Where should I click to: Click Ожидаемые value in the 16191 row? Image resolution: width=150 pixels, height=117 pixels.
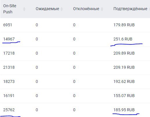(37, 96)
